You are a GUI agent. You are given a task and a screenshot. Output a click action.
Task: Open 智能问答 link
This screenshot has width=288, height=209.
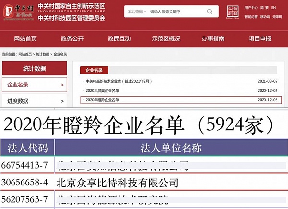[251, 17]
